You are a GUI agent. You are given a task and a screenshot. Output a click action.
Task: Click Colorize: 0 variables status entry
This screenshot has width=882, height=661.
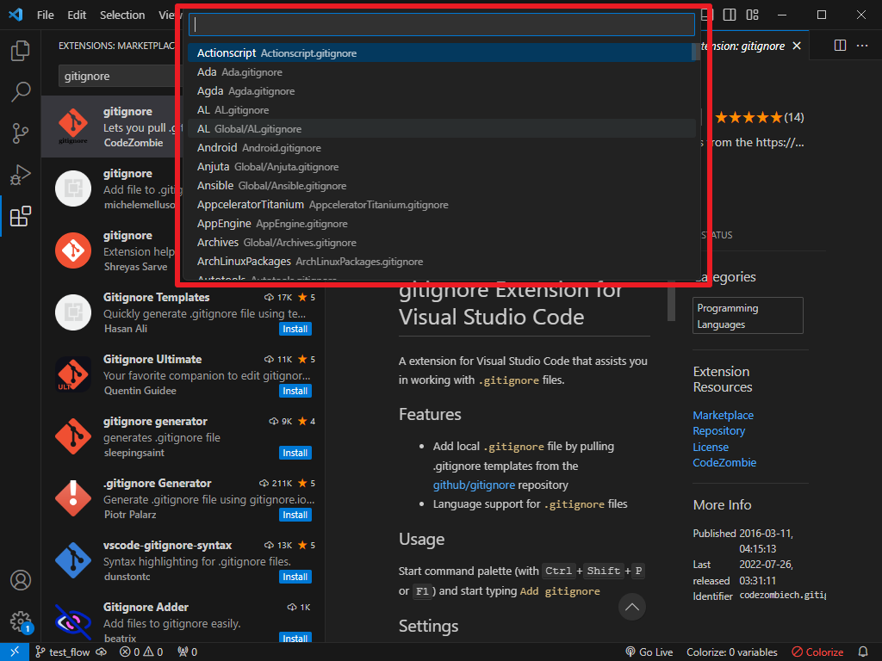point(732,652)
